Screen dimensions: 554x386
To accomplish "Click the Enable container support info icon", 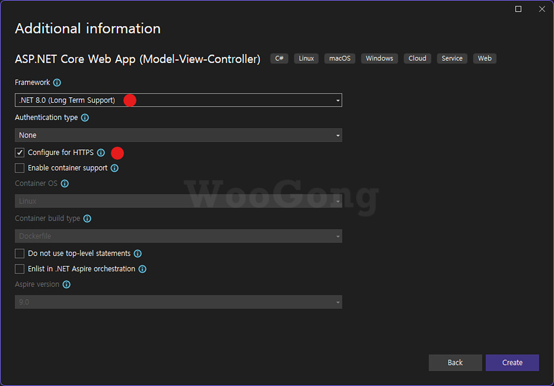I will (x=115, y=168).
